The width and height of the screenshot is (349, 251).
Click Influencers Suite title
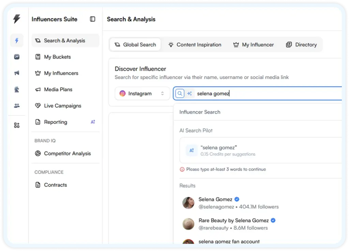click(x=54, y=19)
